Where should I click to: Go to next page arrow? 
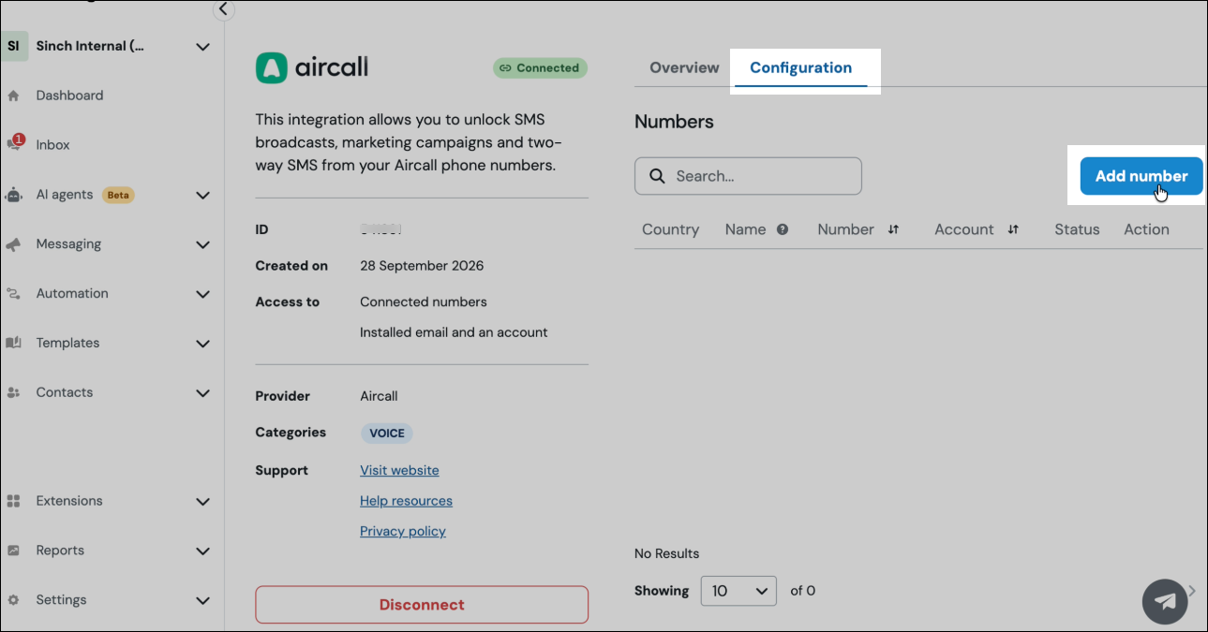[x=1193, y=591]
